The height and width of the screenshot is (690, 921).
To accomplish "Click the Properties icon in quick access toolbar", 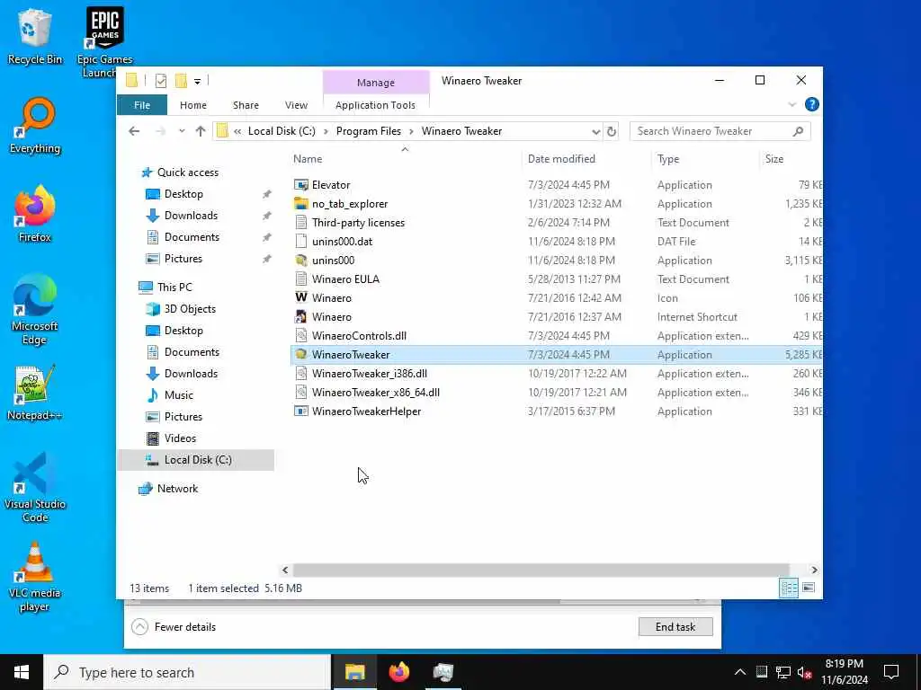I will 160,80.
